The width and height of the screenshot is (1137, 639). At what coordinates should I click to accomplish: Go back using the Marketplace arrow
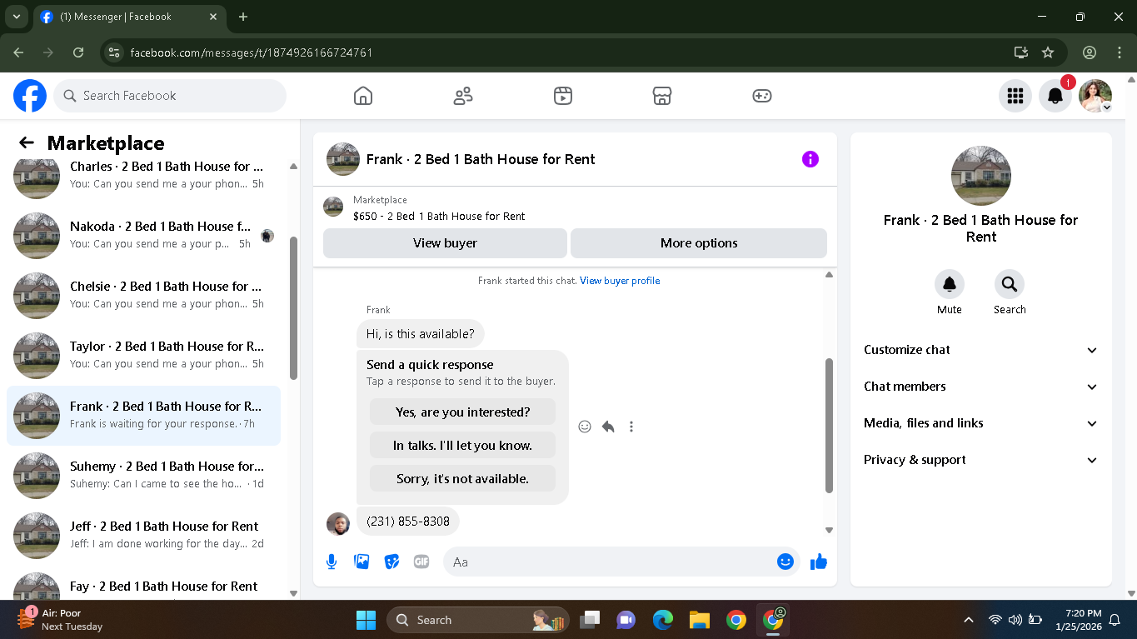pos(27,143)
